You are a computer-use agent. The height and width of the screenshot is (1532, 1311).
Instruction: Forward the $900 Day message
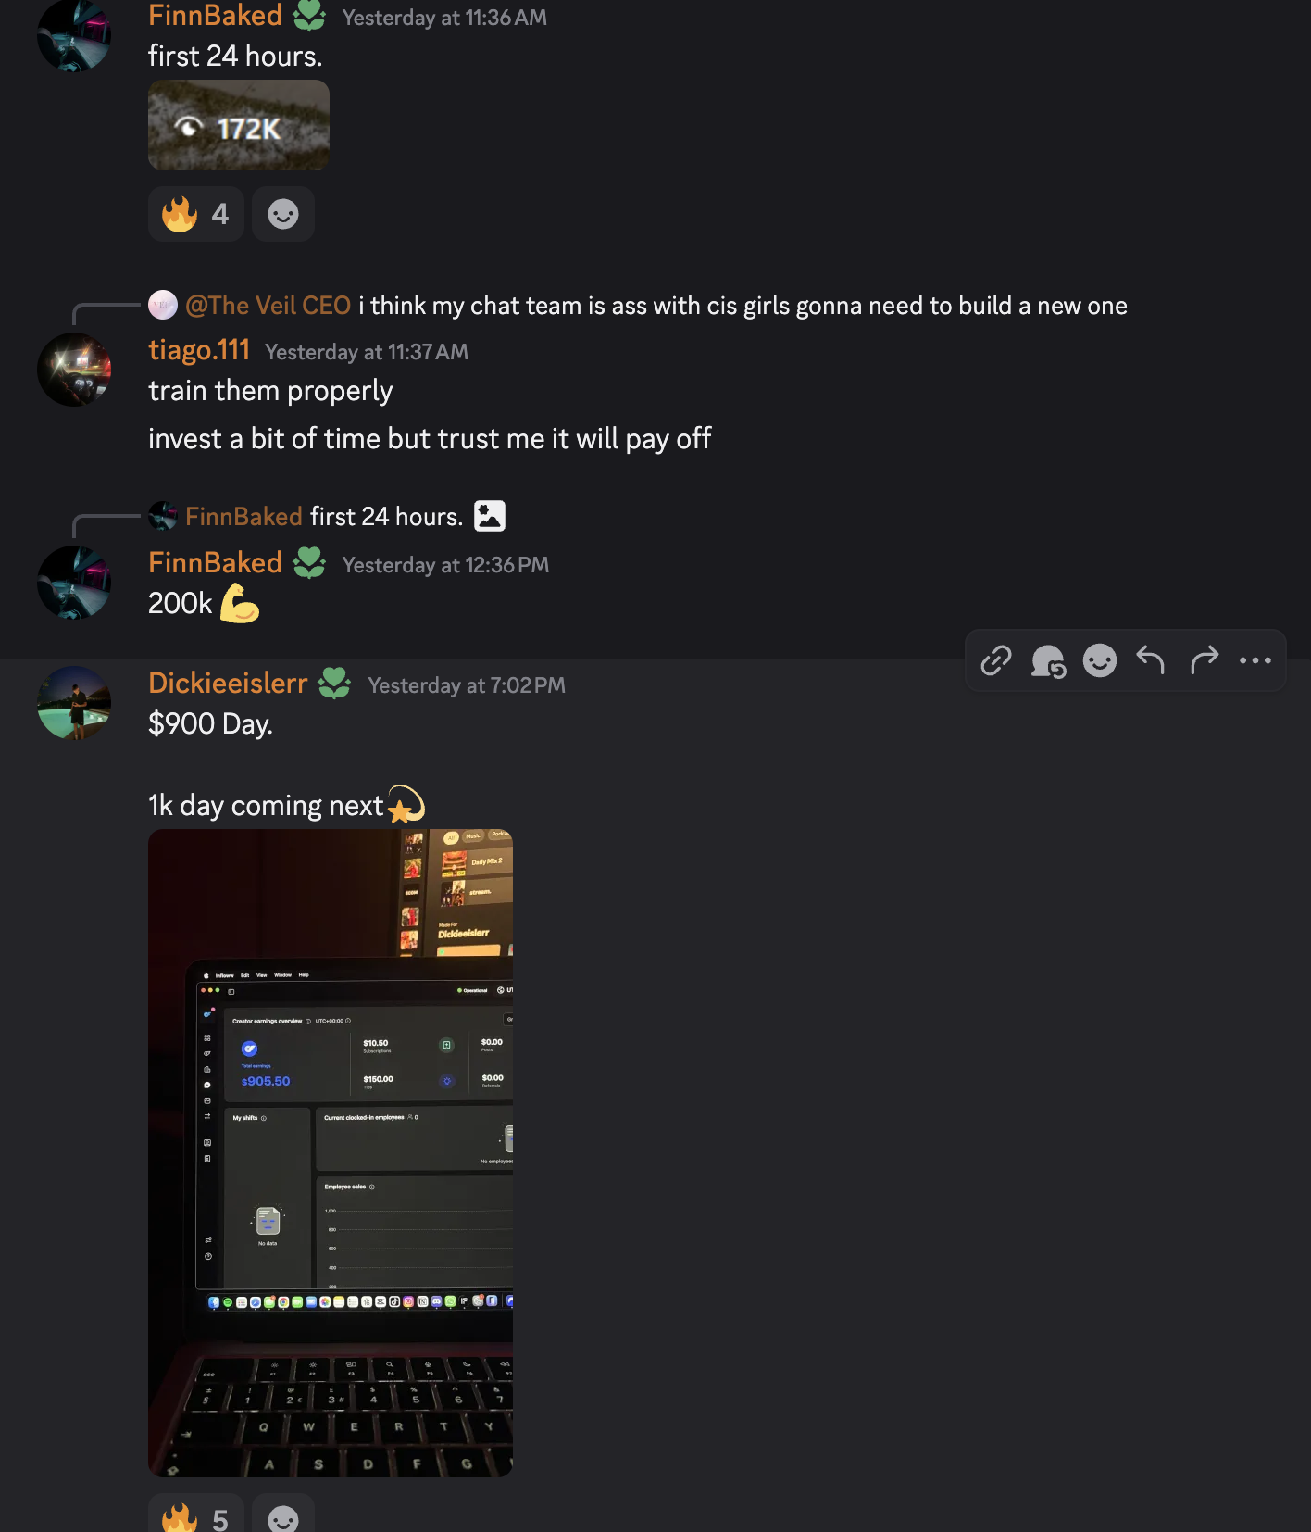coord(1204,660)
